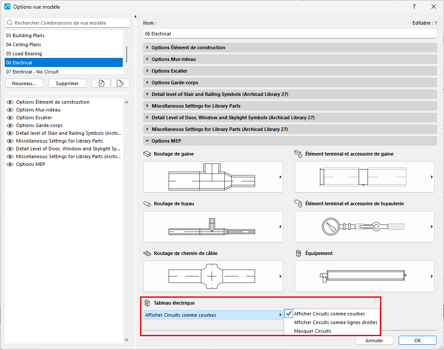Click the Élément terminal et accessoire de tuyauterie icon
The width and height of the screenshot is (444, 350).
298,204
